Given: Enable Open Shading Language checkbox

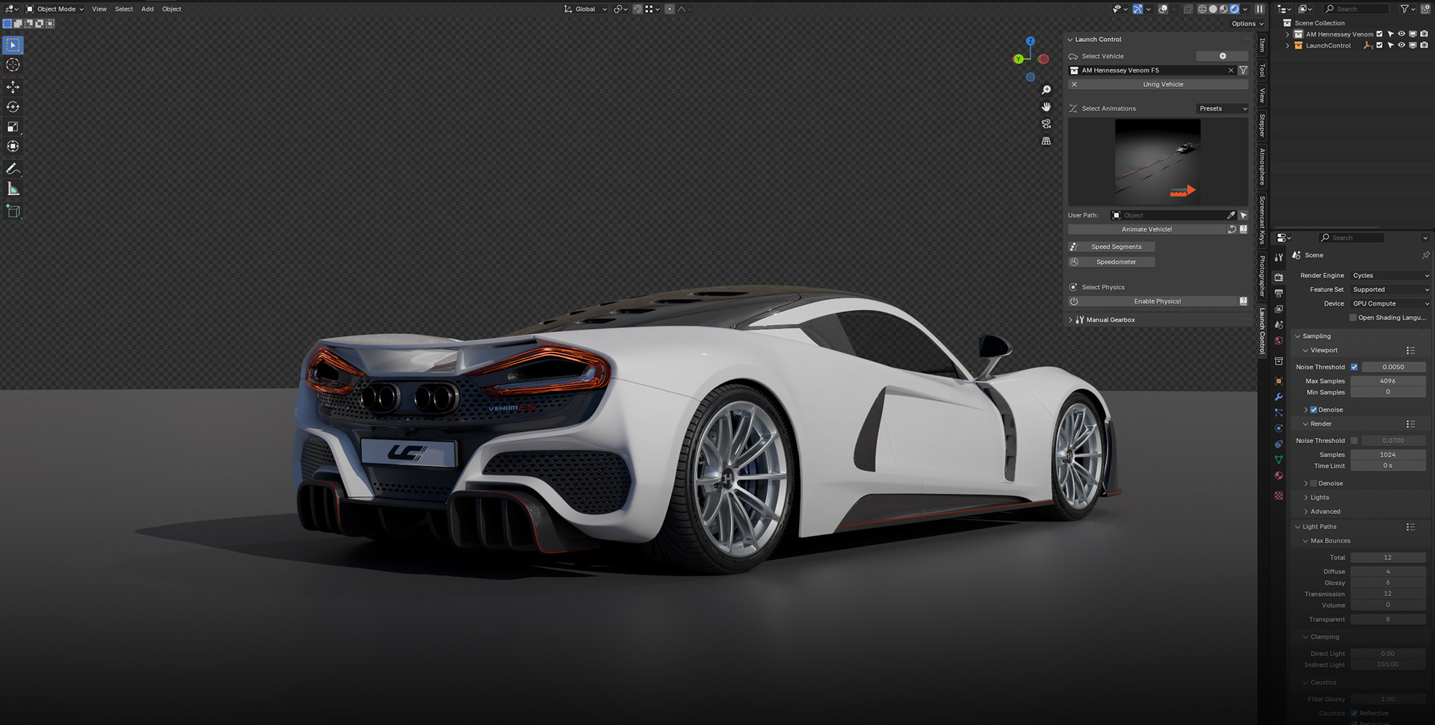Looking at the screenshot, I should pos(1353,318).
